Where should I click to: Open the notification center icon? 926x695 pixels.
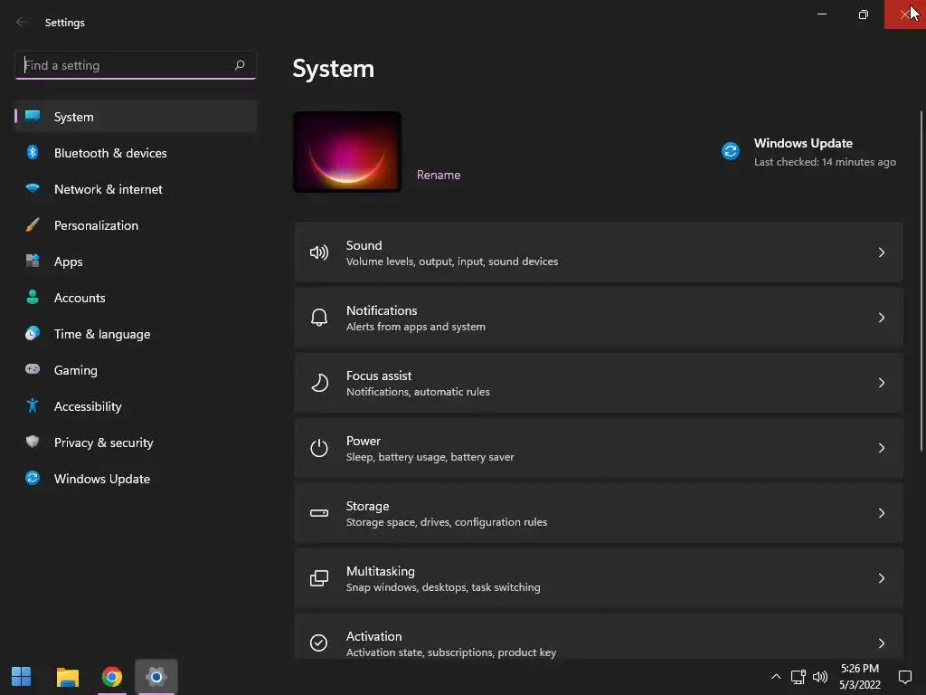pyautogui.click(x=904, y=677)
